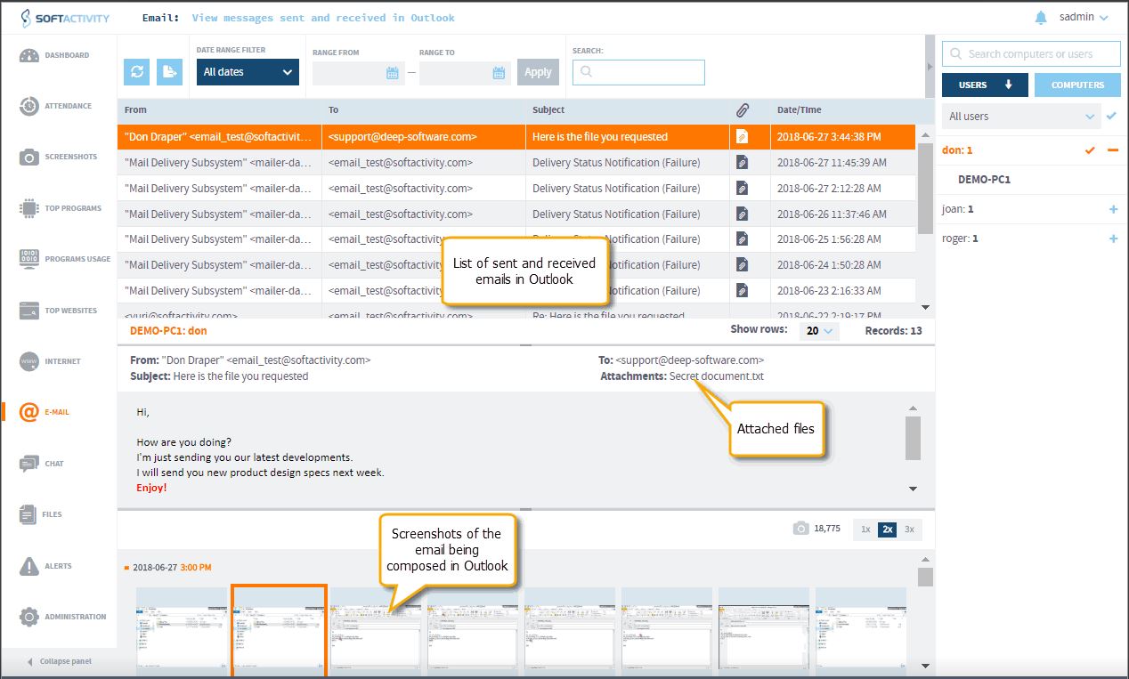Navigate to Internet section
Screen dimensions: 1129x679
coord(51,361)
